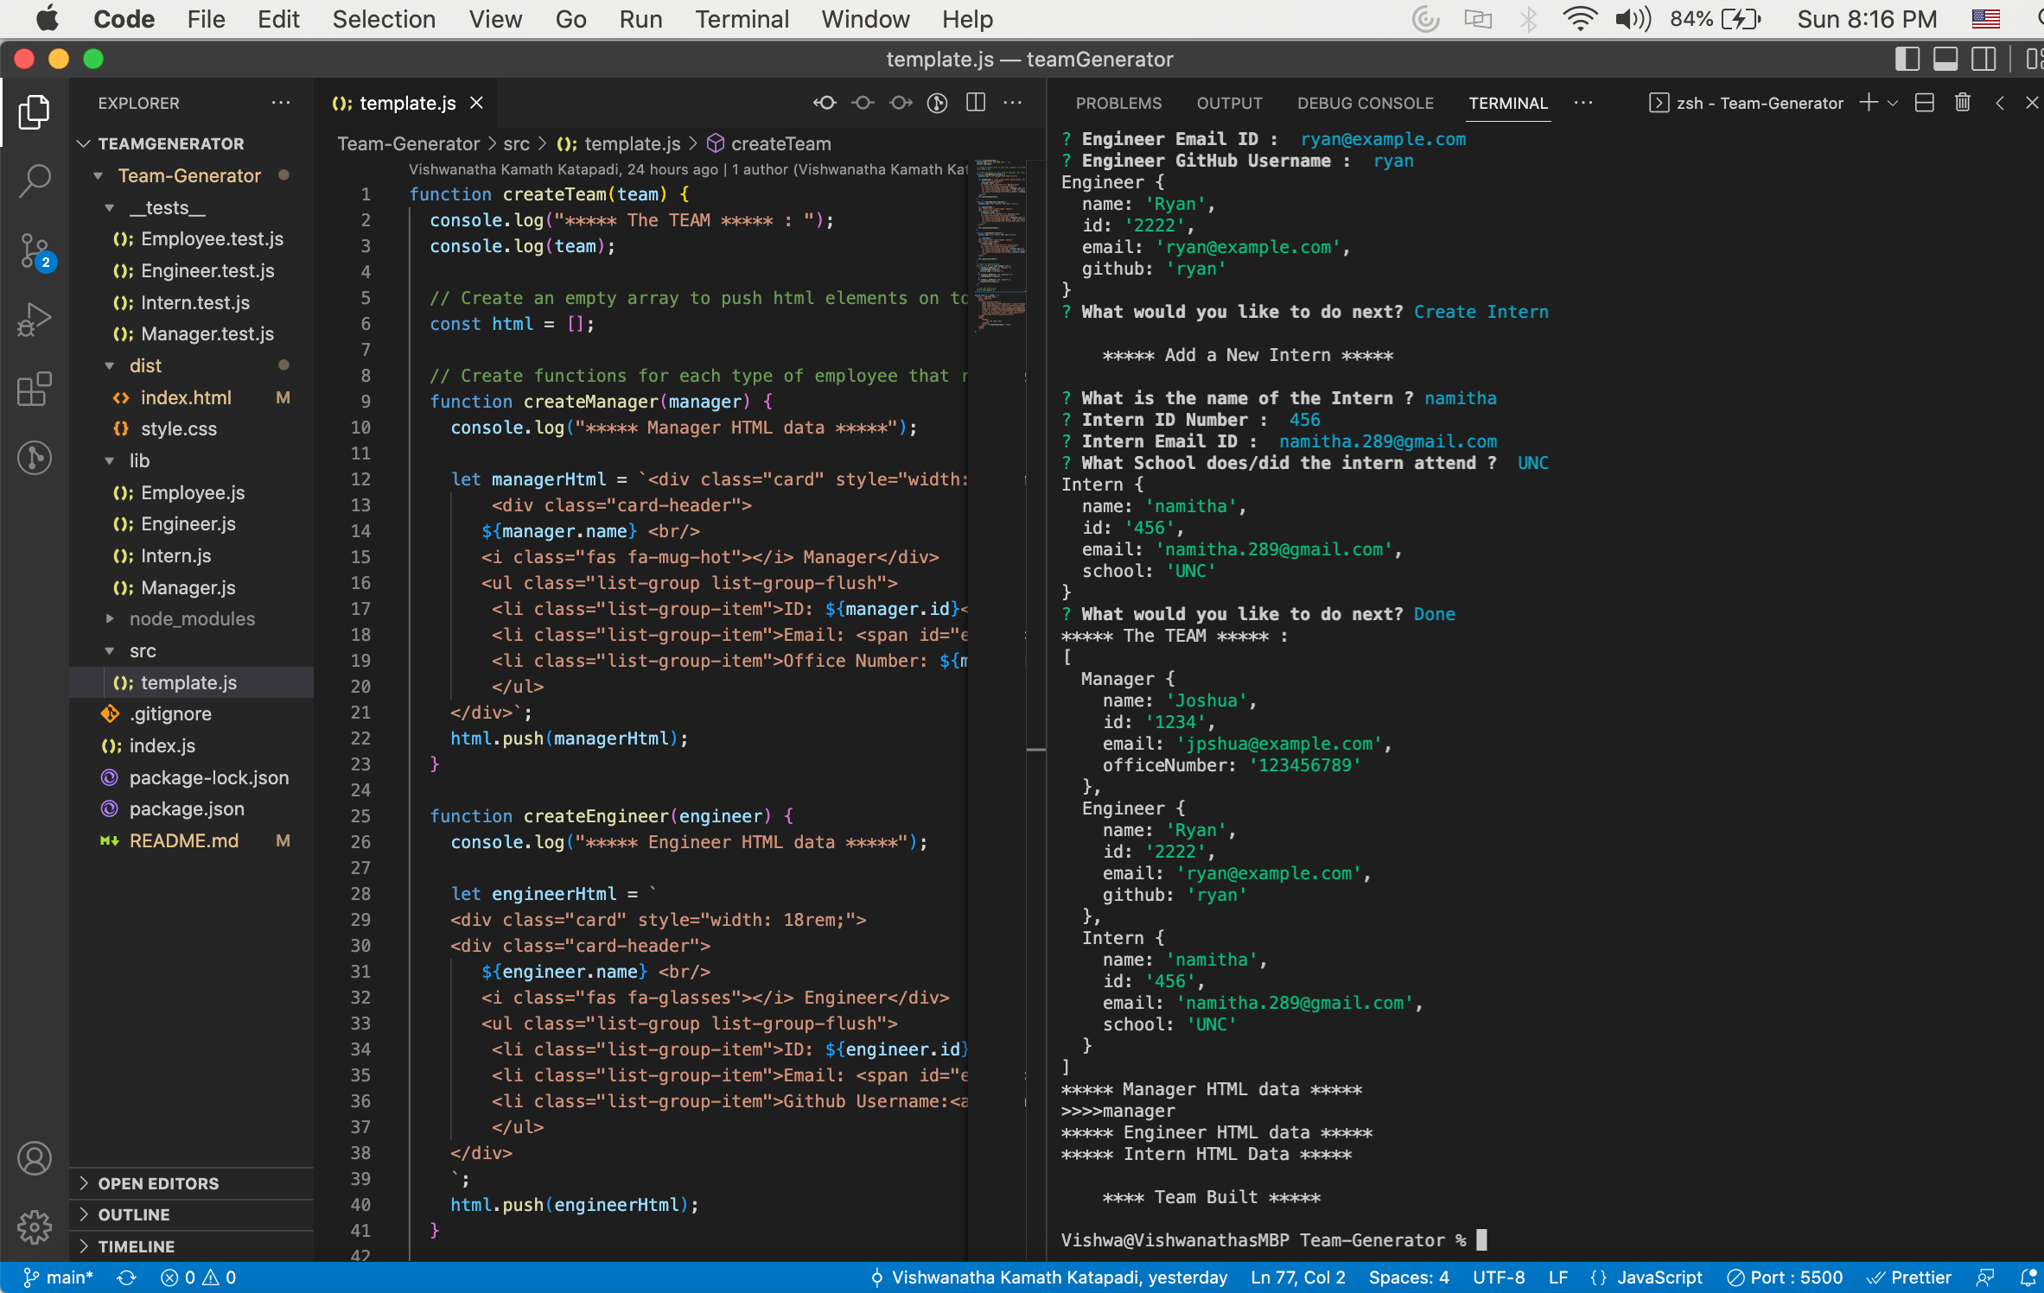Viewport: 2044px width, 1293px height.
Task: Toggle the Primary Side Bar visibility
Action: (1906, 59)
